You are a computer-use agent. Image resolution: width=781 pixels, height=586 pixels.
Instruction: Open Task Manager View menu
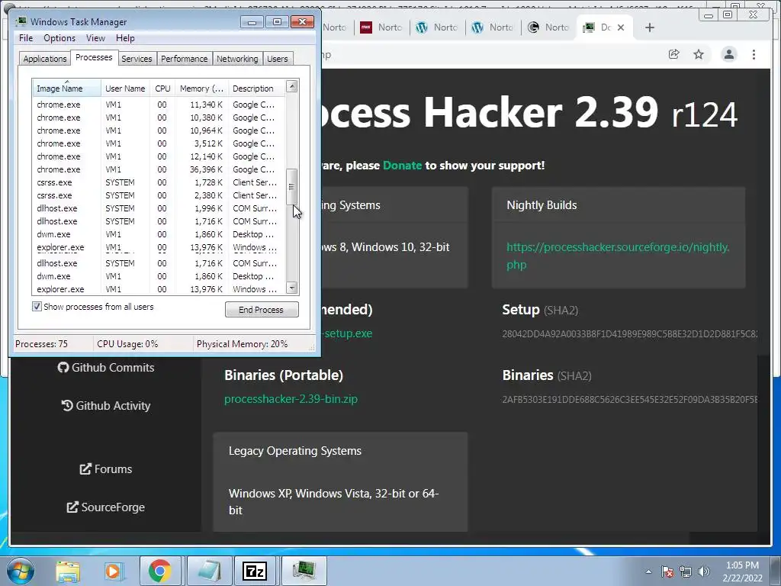95,38
